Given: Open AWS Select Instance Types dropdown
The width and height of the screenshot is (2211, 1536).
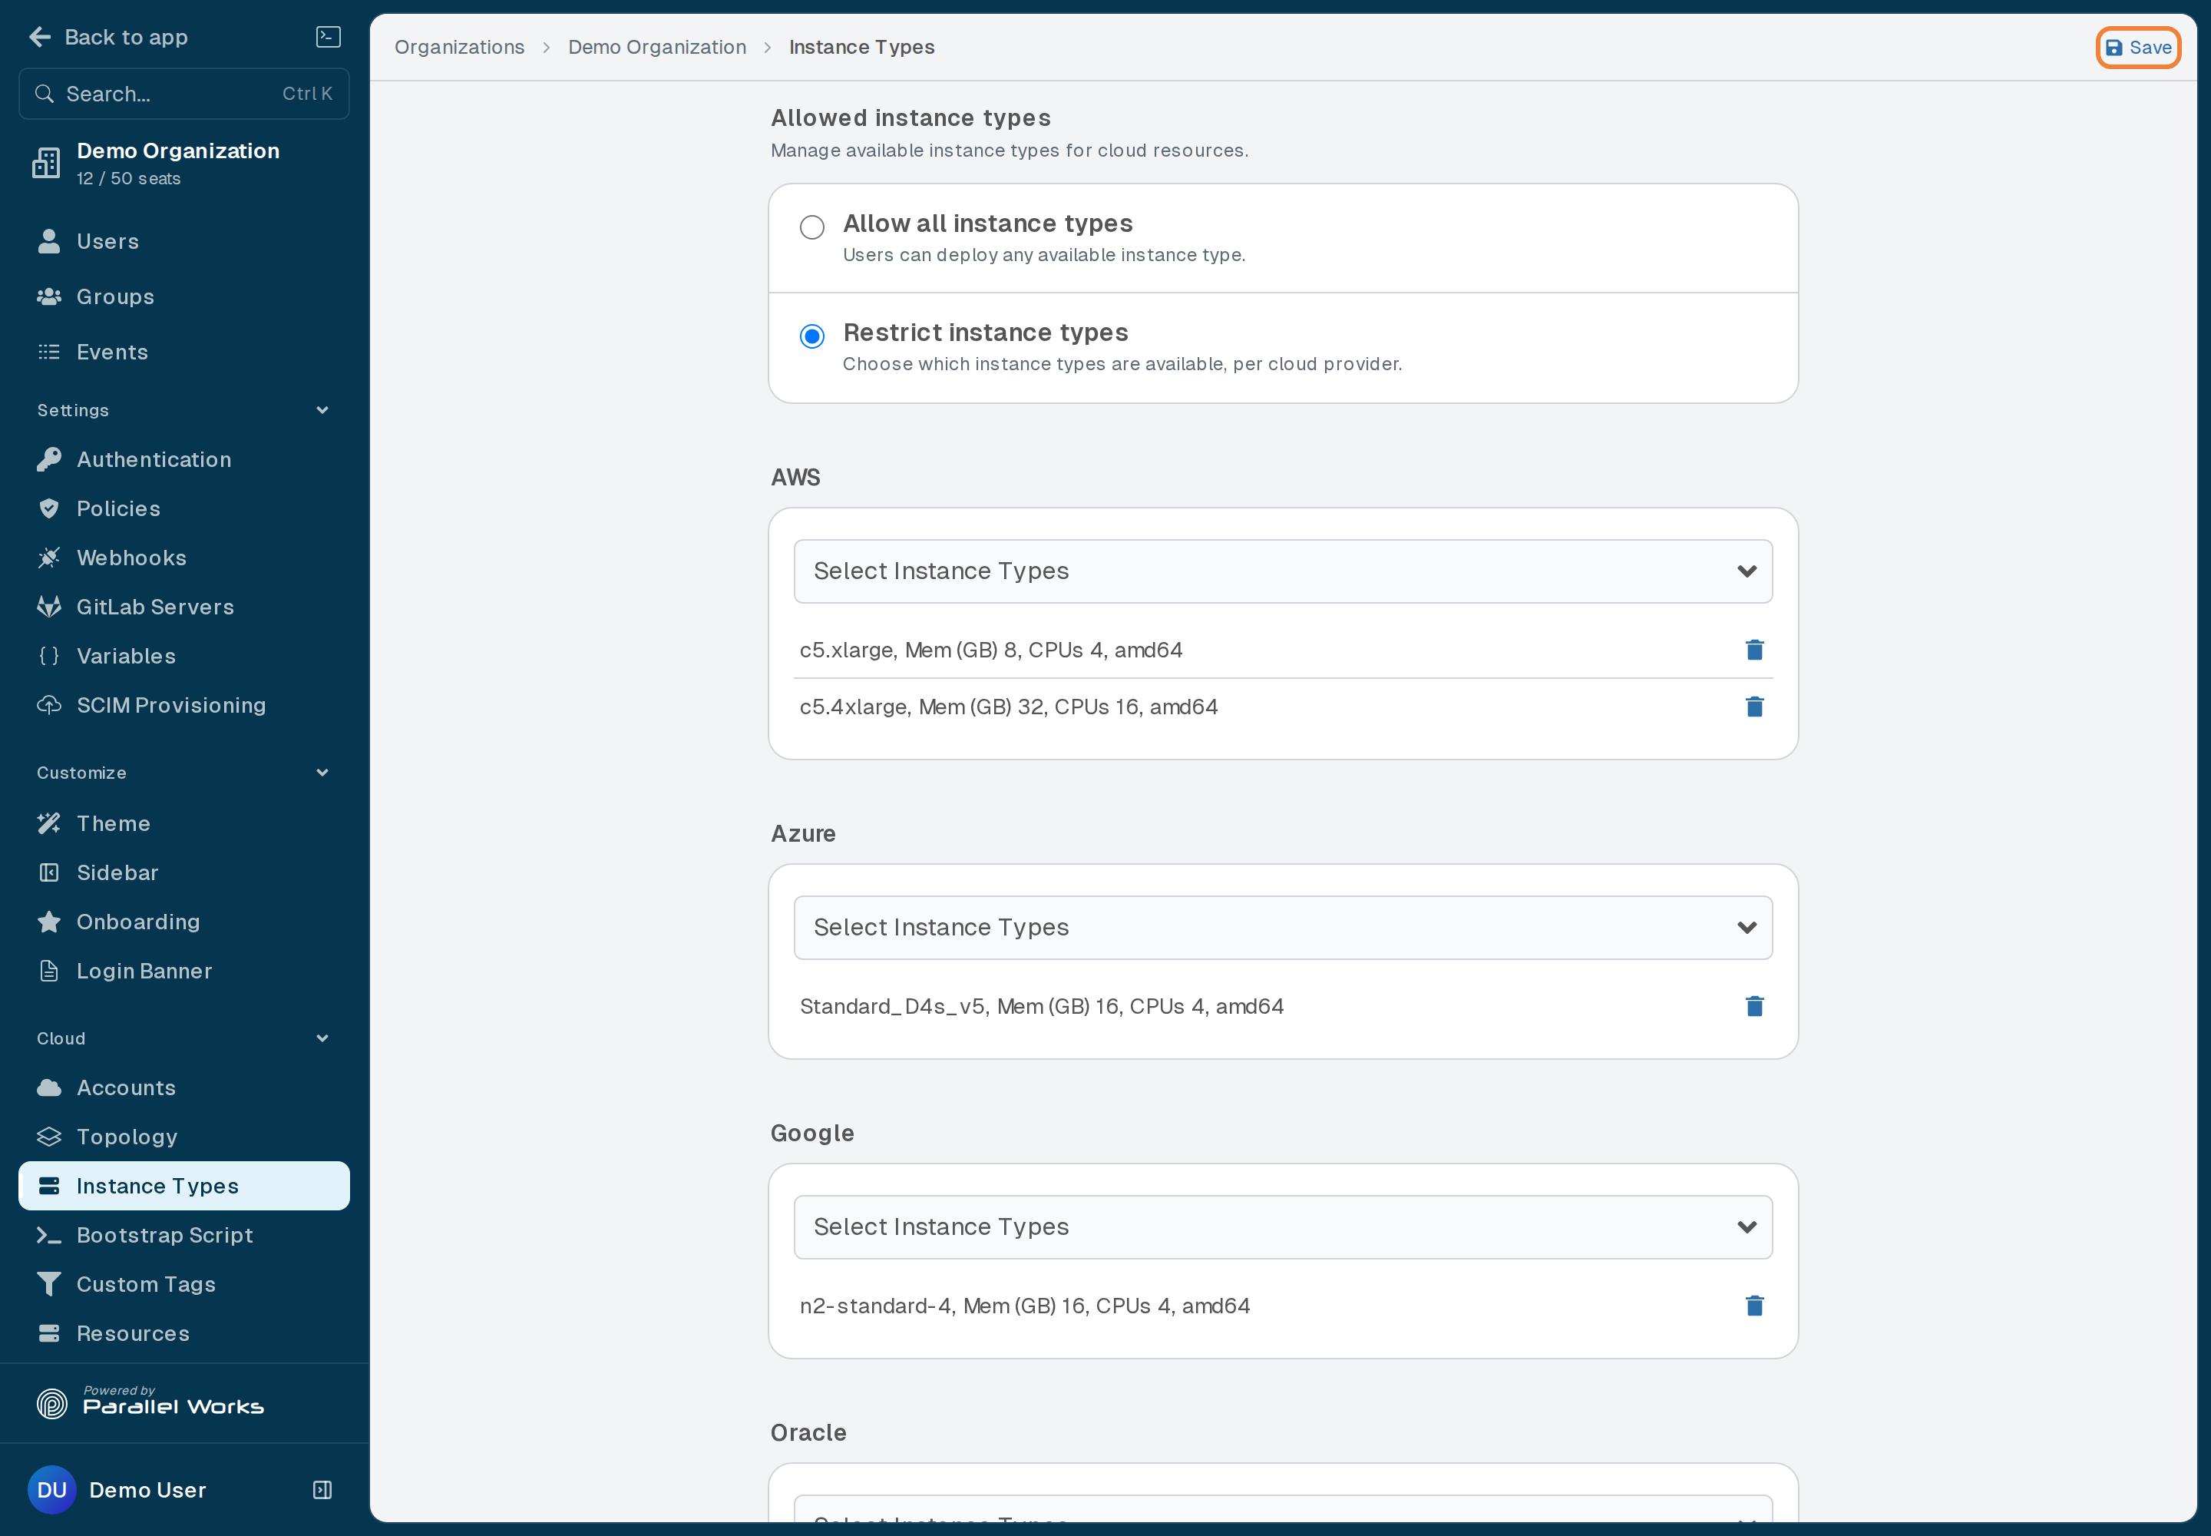Looking at the screenshot, I should coord(1283,571).
